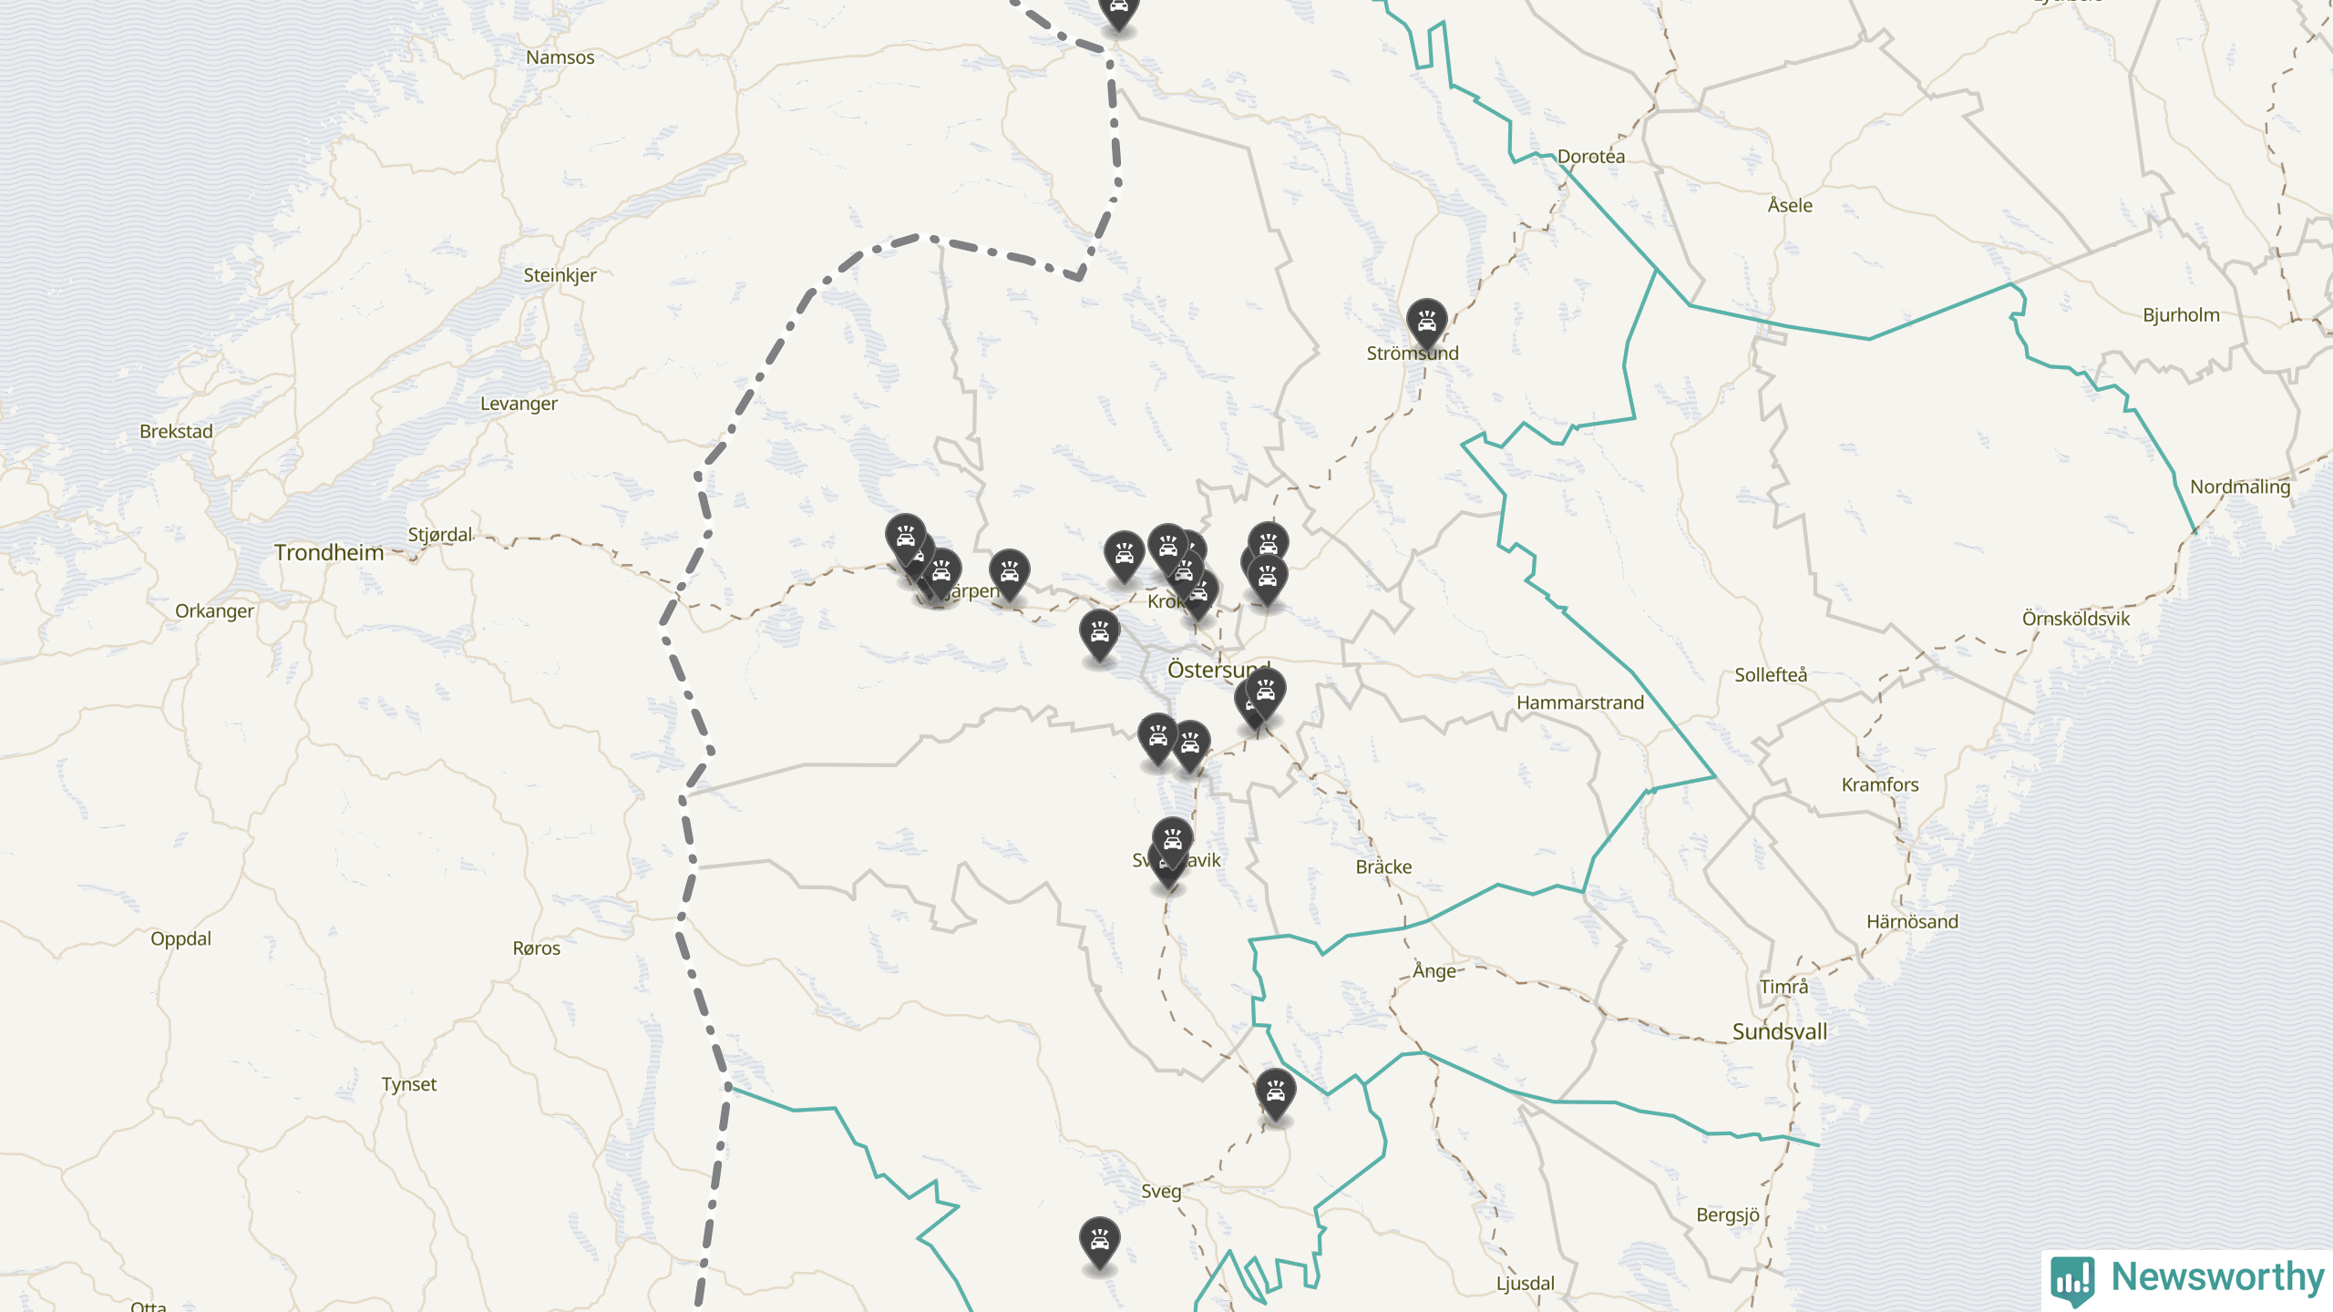This screenshot has width=2333, height=1312.
Task: Select the car marker just southeast of Östersund
Action: [1266, 692]
